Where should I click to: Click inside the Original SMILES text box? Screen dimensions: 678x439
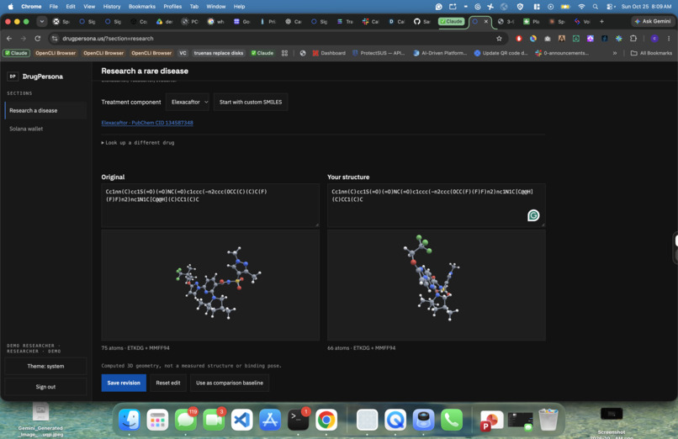click(210, 205)
